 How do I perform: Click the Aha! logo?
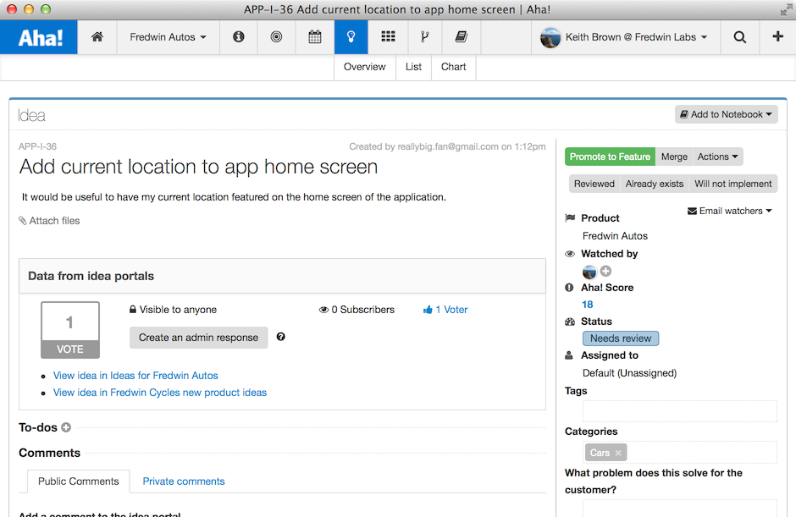coord(39,37)
